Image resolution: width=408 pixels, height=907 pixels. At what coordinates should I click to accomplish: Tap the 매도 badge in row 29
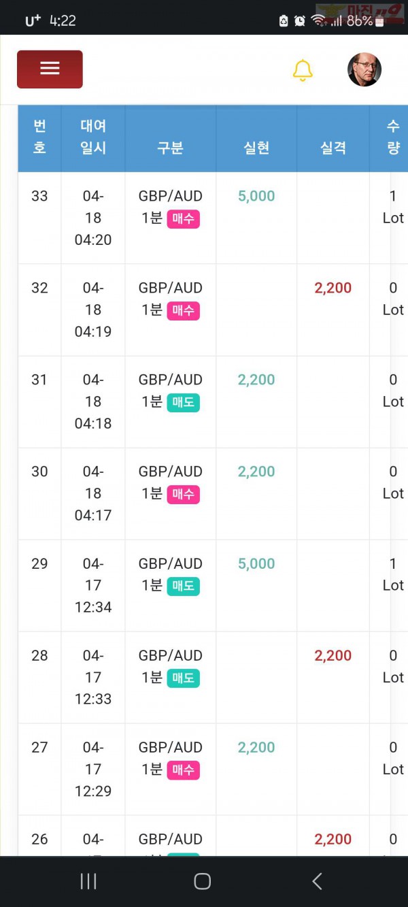point(183,587)
